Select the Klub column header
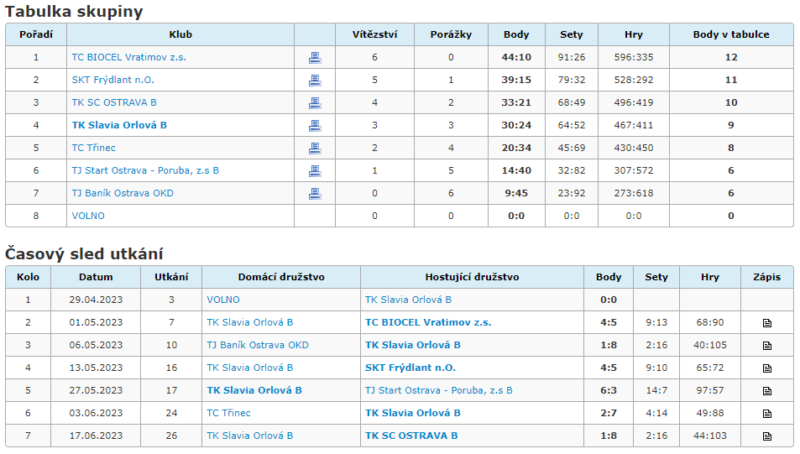The width and height of the screenshot is (800, 454). [x=180, y=34]
